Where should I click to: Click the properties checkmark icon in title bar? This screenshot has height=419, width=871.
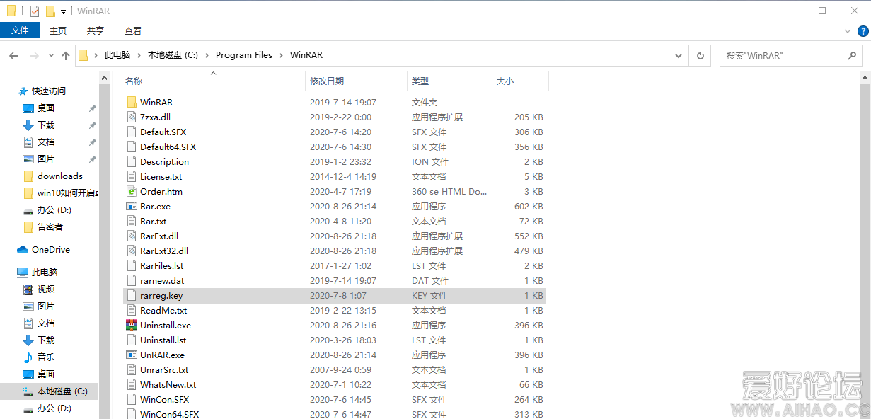tap(35, 11)
